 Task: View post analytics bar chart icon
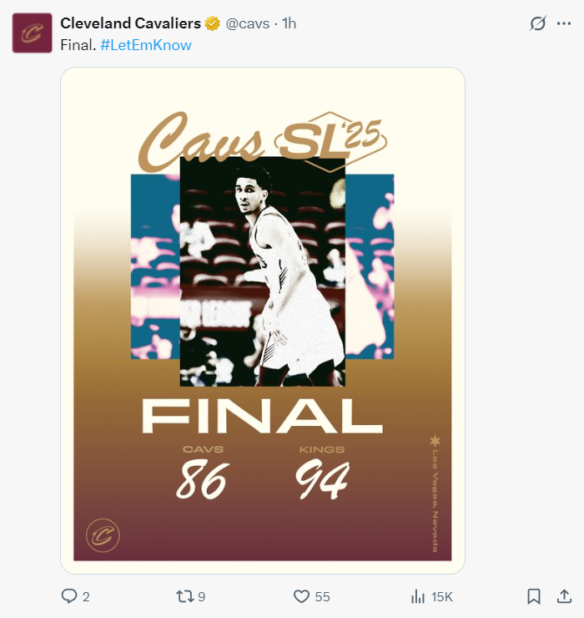418,596
